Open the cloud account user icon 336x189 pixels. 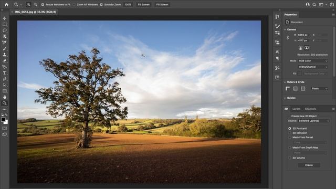(308, 5)
